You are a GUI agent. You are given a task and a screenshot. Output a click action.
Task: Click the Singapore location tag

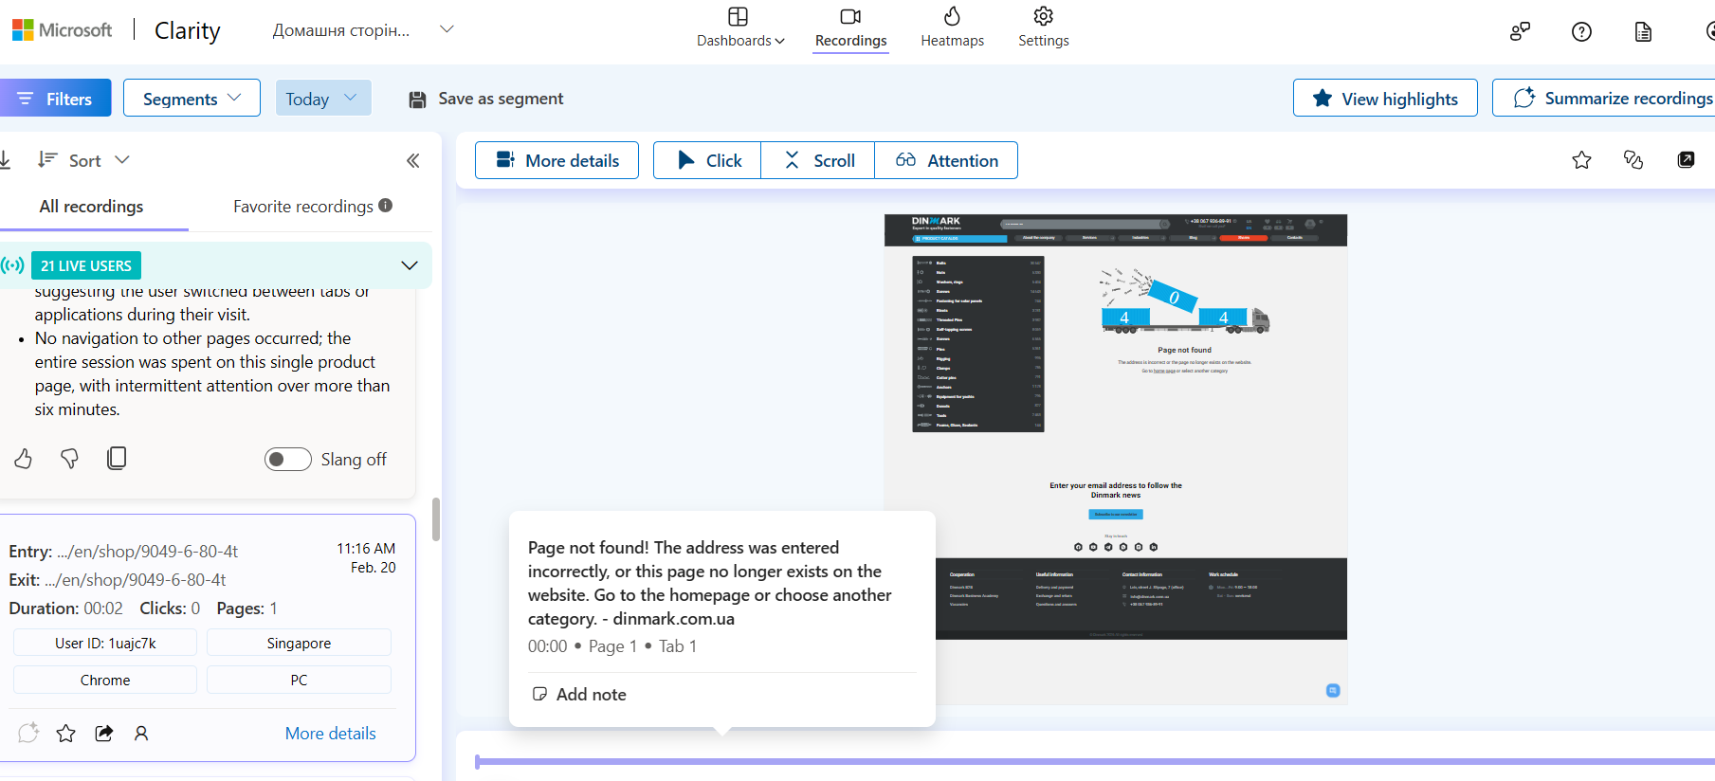[x=299, y=643]
